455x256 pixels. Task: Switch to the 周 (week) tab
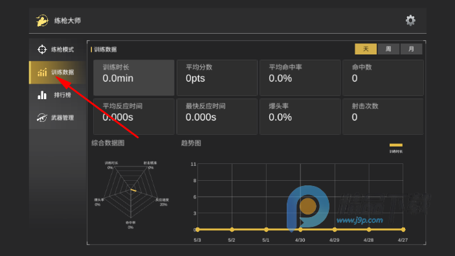[x=388, y=49]
